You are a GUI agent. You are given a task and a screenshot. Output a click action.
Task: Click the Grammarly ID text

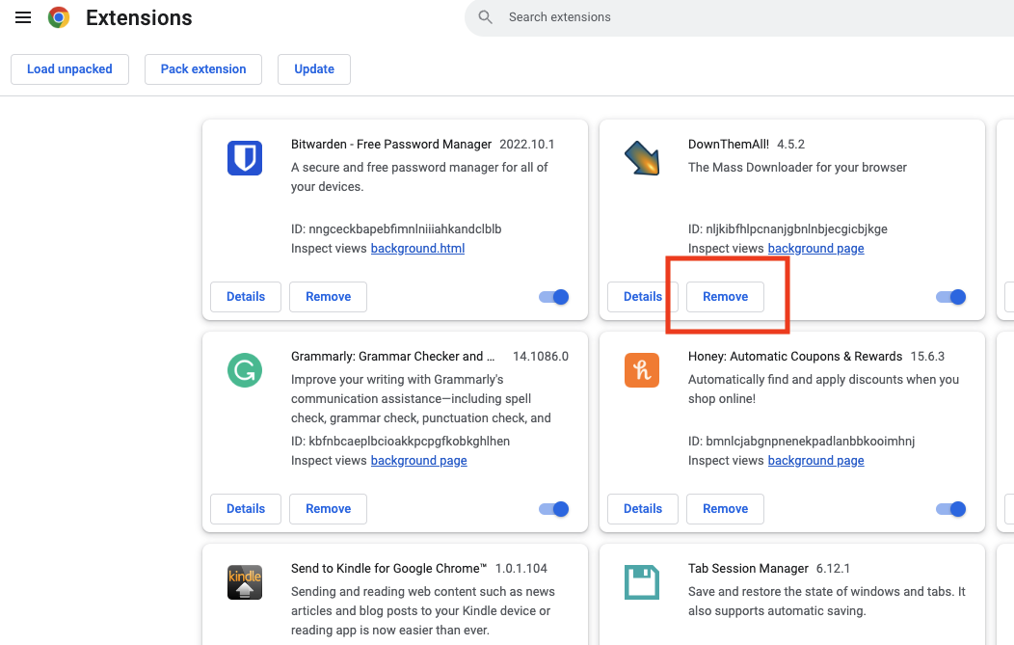coord(400,442)
